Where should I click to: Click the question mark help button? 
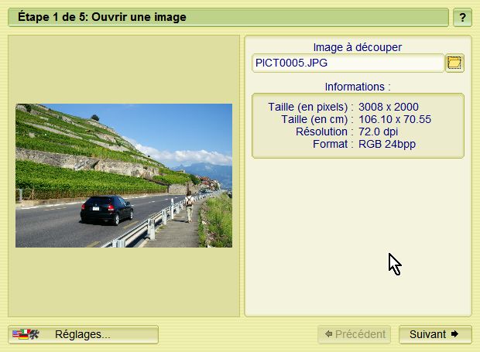pyautogui.click(x=461, y=17)
